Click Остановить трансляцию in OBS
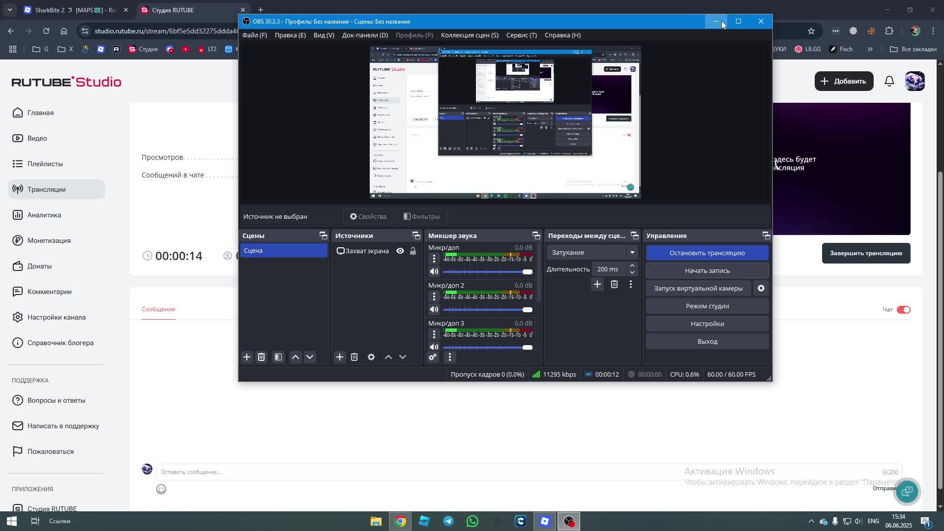 coord(707,253)
